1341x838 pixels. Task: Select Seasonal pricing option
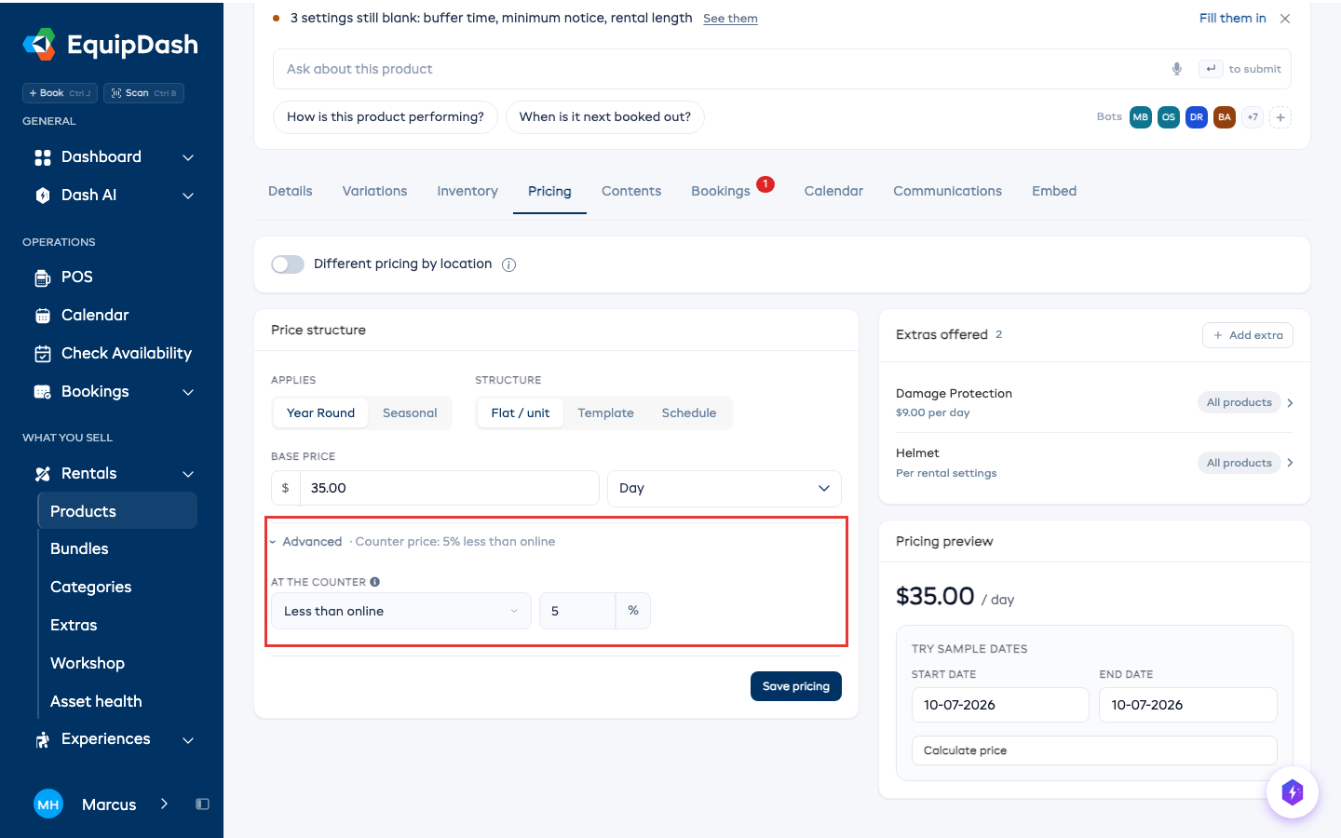coord(410,413)
